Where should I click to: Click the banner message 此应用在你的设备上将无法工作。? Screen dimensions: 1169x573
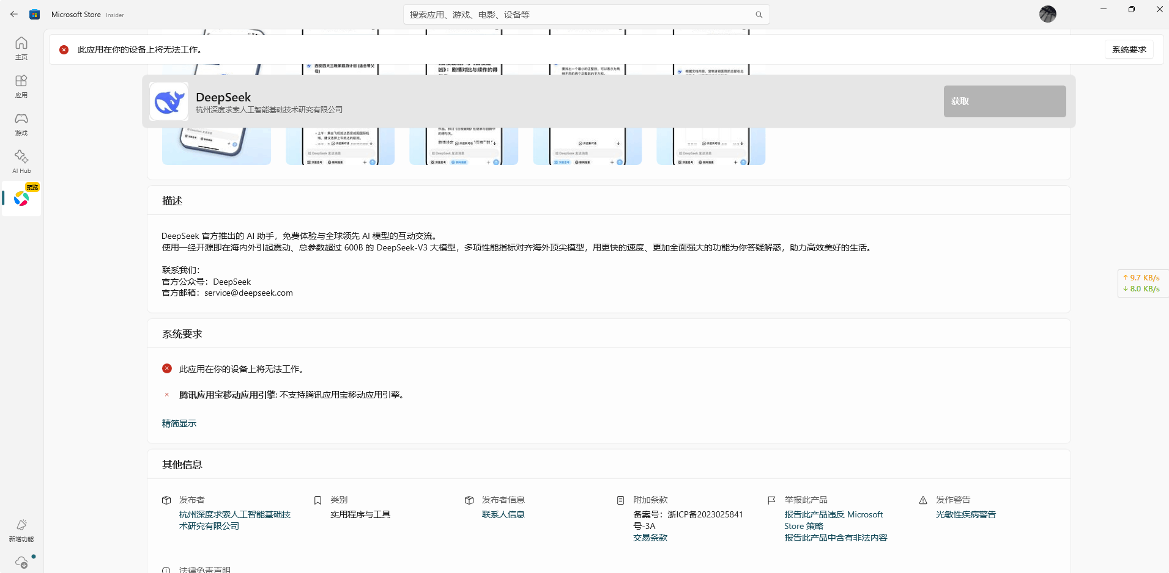click(x=139, y=49)
